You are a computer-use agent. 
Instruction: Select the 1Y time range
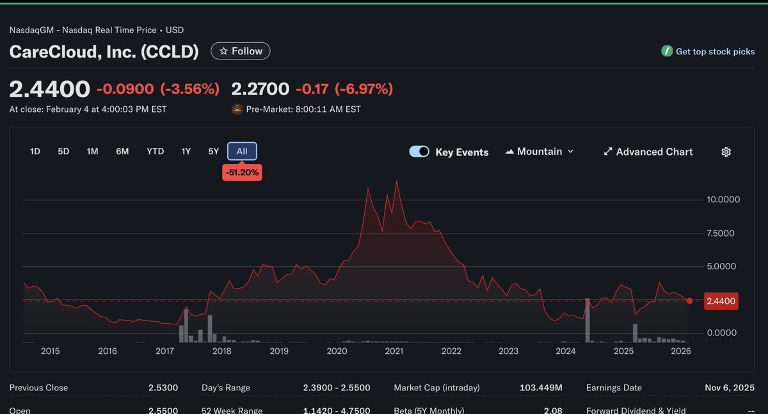(186, 152)
